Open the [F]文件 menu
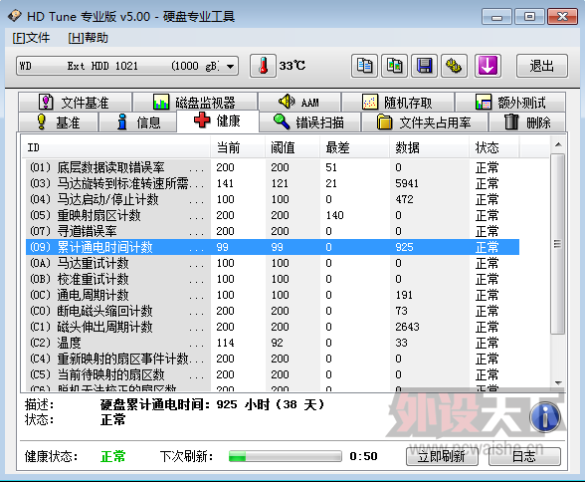Image resolution: width=585 pixels, height=482 pixels. (x=31, y=38)
